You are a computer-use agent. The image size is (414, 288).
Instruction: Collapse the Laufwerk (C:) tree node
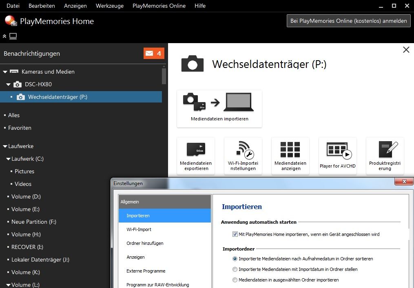(9, 159)
